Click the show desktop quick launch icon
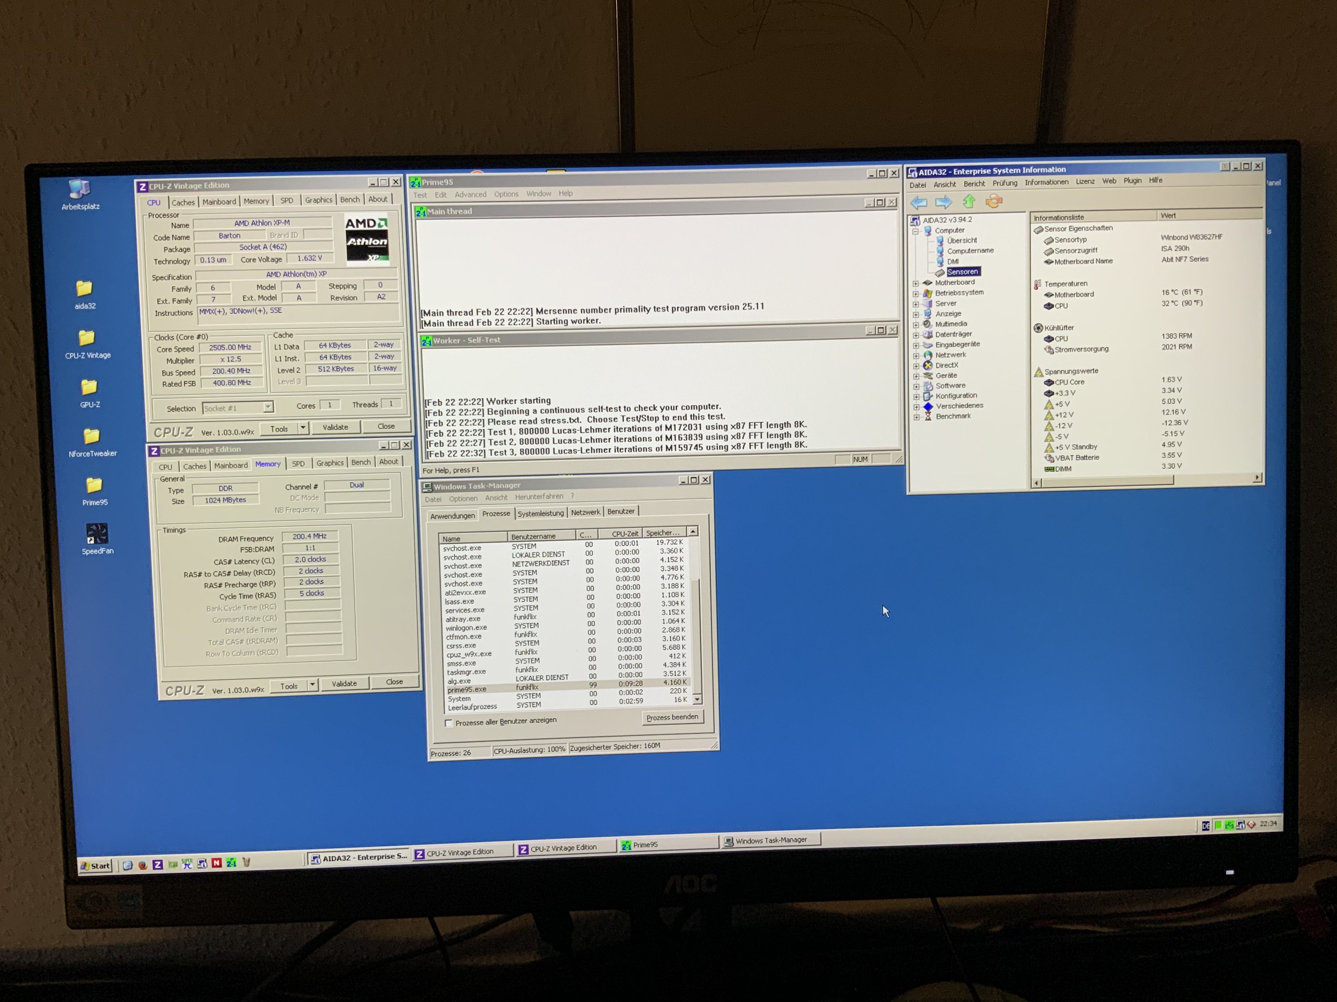 click(x=128, y=865)
